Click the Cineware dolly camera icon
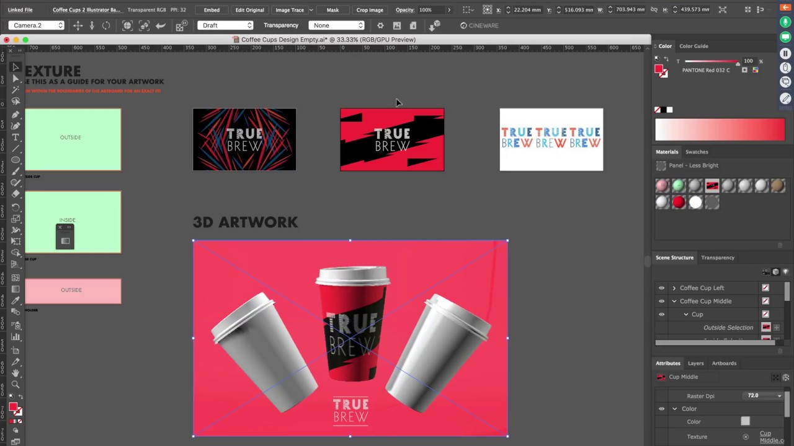The image size is (794, 446). pyautogui.click(x=92, y=25)
